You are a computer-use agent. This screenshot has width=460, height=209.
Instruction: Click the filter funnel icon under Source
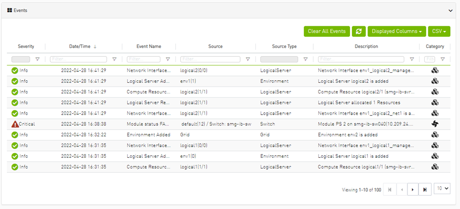point(248,60)
